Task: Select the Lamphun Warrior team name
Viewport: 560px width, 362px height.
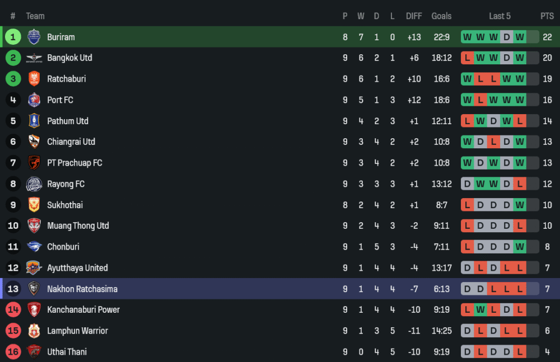Action: (x=77, y=331)
